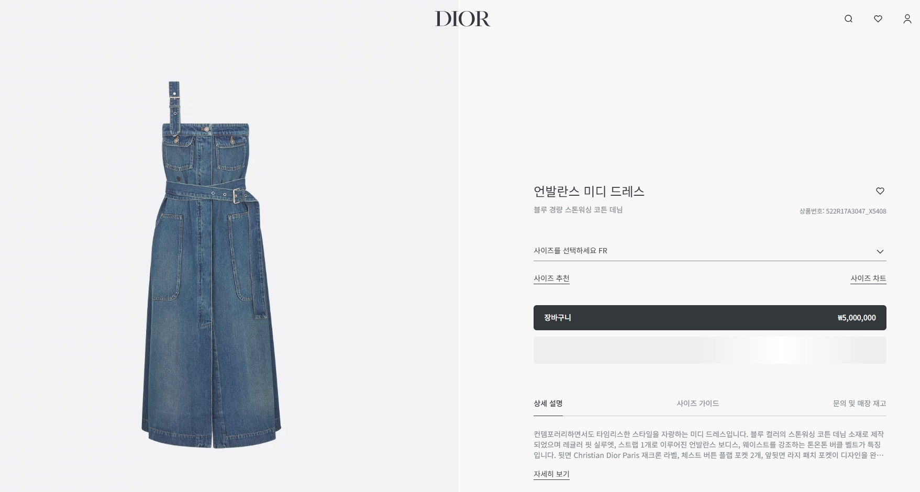Expand description with 자세히 보기
This screenshot has width=920, height=492.
click(551, 474)
